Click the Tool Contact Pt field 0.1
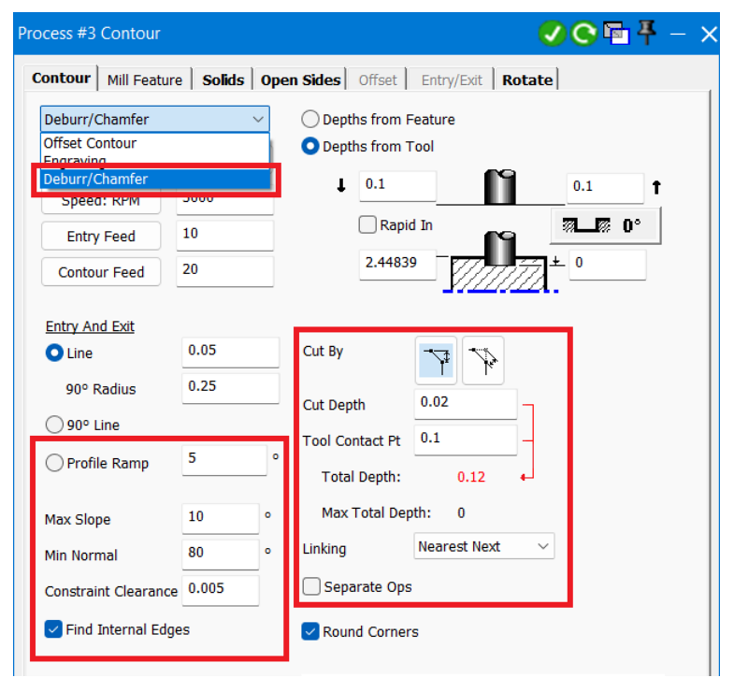This screenshot has height=692, width=734. [x=466, y=440]
